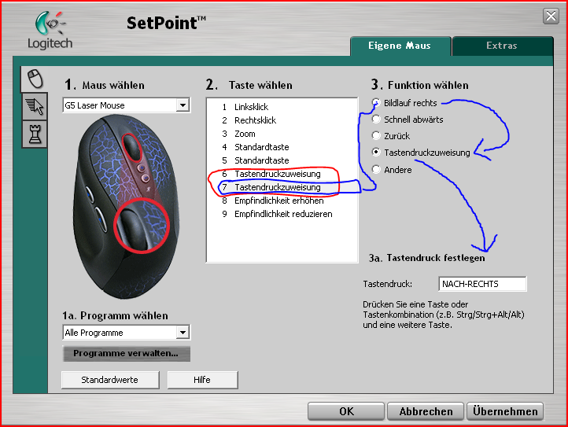568x427 pixels.
Task: Select button 5 Standardtaste in list
Action: pyautogui.click(x=282, y=160)
